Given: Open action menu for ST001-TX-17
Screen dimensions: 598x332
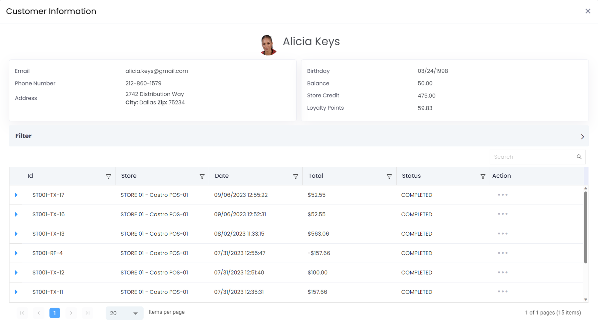Looking at the screenshot, I should (x=502, y=195).
